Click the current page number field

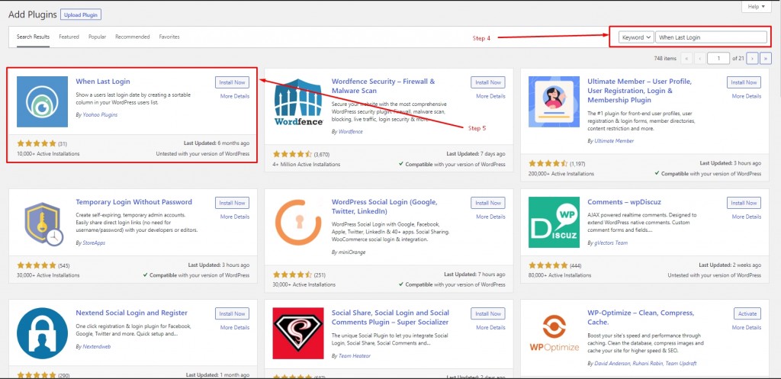click(718, 58)
